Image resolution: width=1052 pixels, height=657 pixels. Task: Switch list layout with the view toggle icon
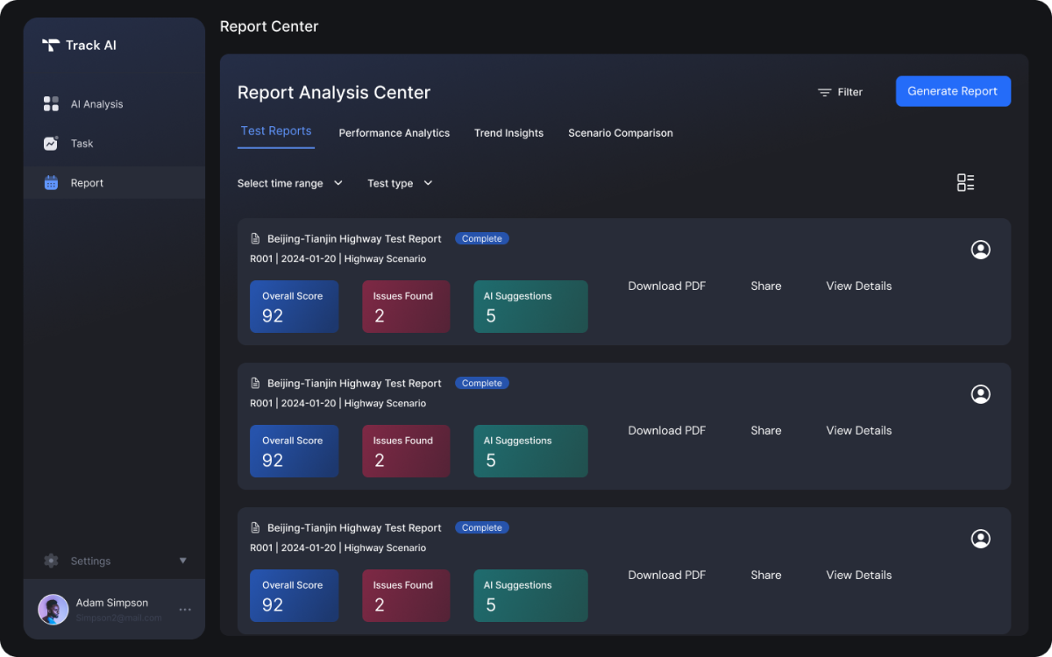tap(965, 182)
